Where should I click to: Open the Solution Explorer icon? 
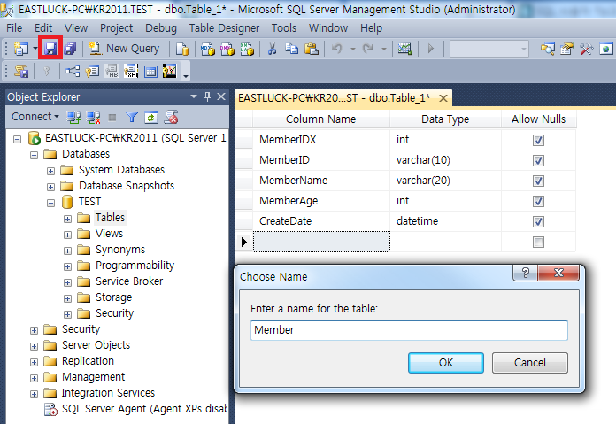tap(548, 49)
